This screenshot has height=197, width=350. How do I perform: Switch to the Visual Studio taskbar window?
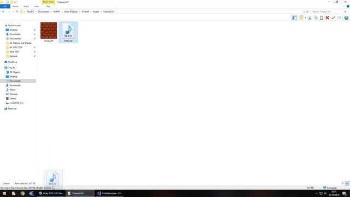[109, 193]
